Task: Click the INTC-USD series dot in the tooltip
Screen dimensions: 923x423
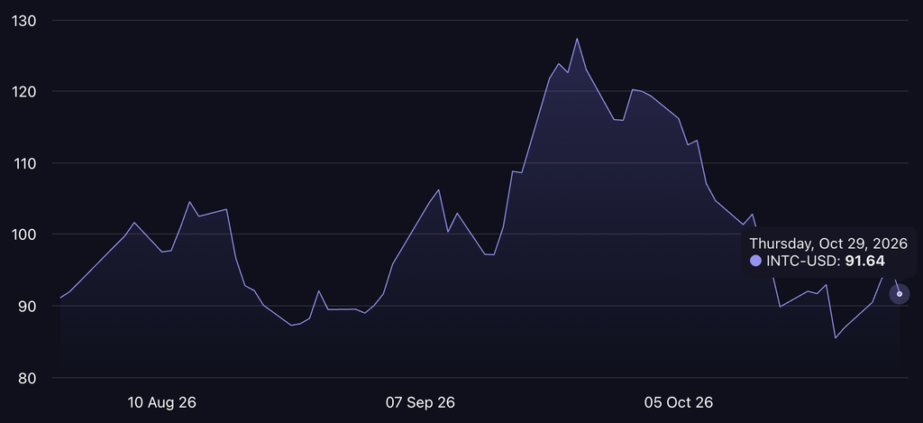Action: (755, 261)
